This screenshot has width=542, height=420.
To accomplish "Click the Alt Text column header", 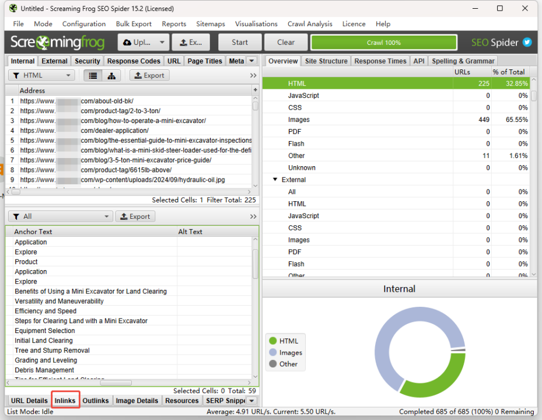I will pyautogui.click(x=215, y=232).
